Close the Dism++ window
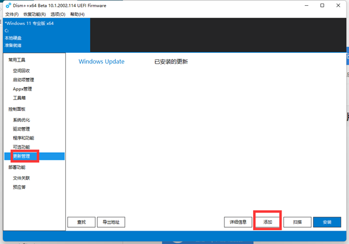The width and height of the screenshot is (349, 244). pos(338,5)
